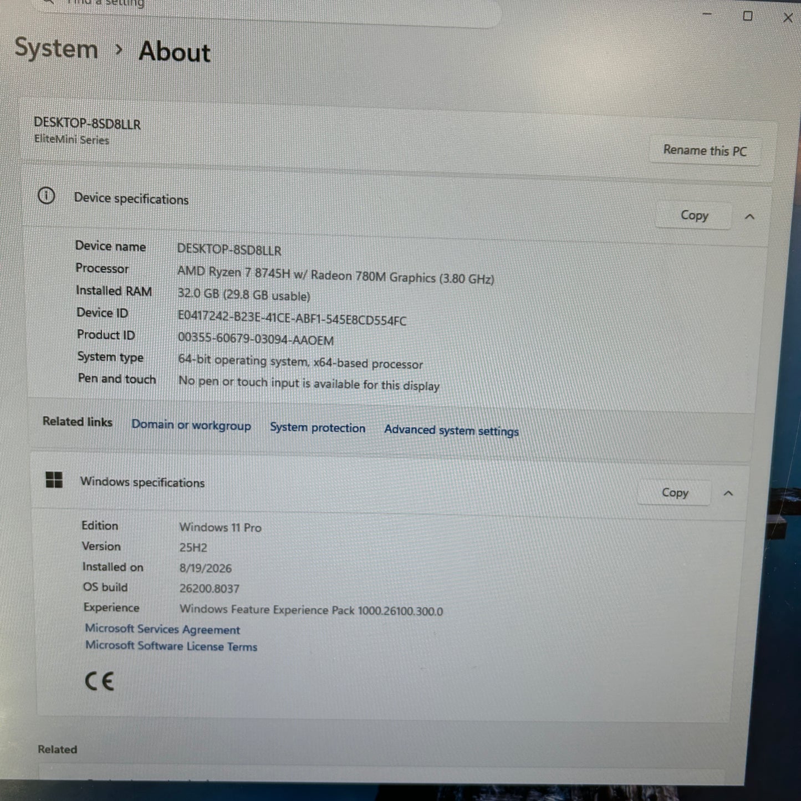This screenshot has height=801, width=801.
Task: Click the OS build label
Action: tap(105, 587)
